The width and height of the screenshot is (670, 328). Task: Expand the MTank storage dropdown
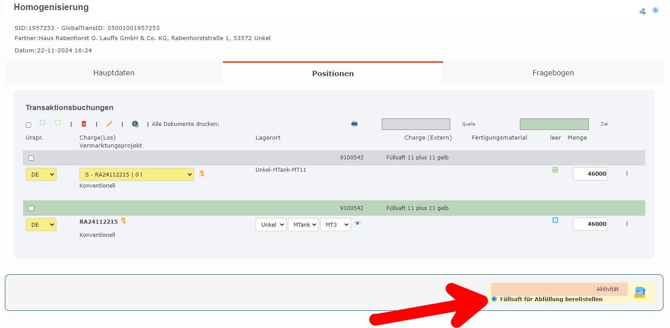[x=303, y=224]
